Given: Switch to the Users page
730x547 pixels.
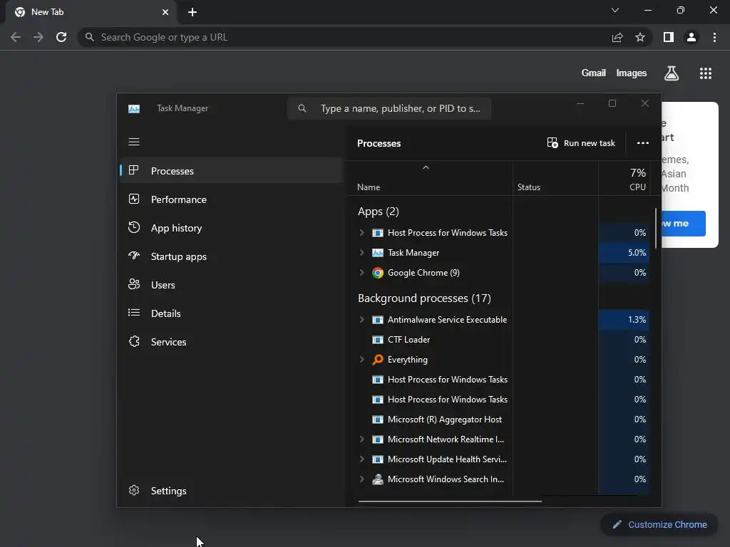Looking at the screenshot, I should 232,285.
